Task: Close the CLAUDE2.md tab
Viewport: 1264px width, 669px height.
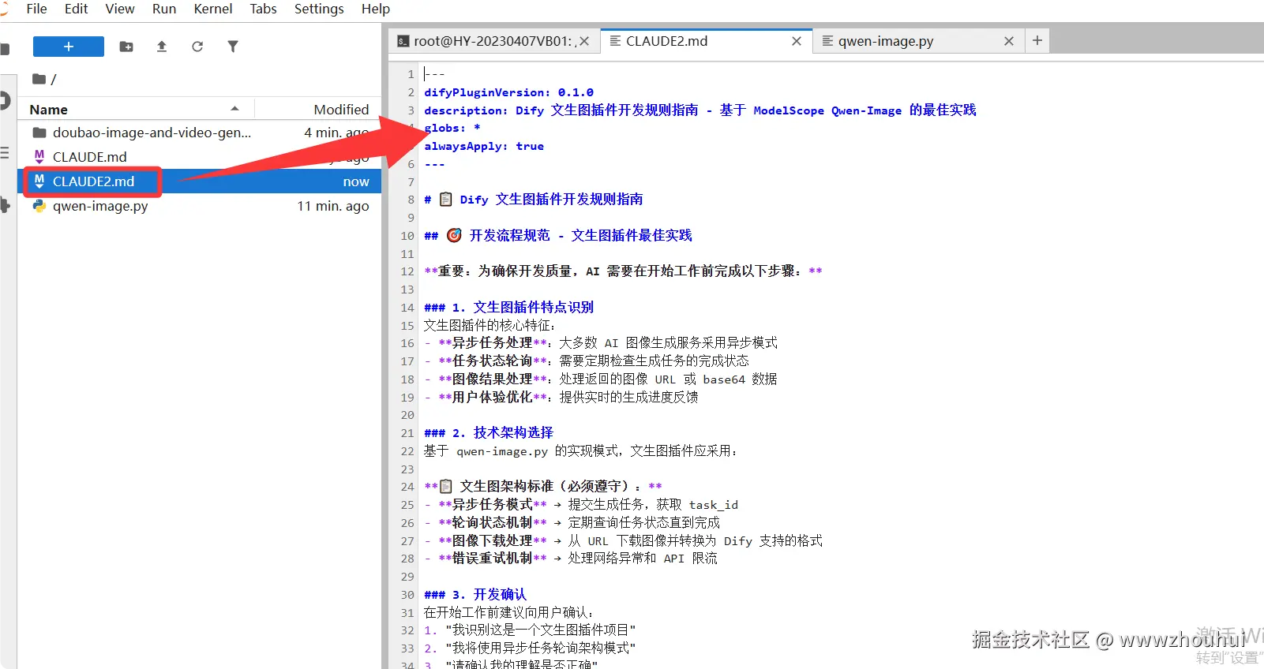Action: tap(797, 41)
